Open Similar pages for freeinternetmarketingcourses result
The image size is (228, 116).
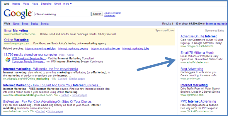click(x=79, y=95)
